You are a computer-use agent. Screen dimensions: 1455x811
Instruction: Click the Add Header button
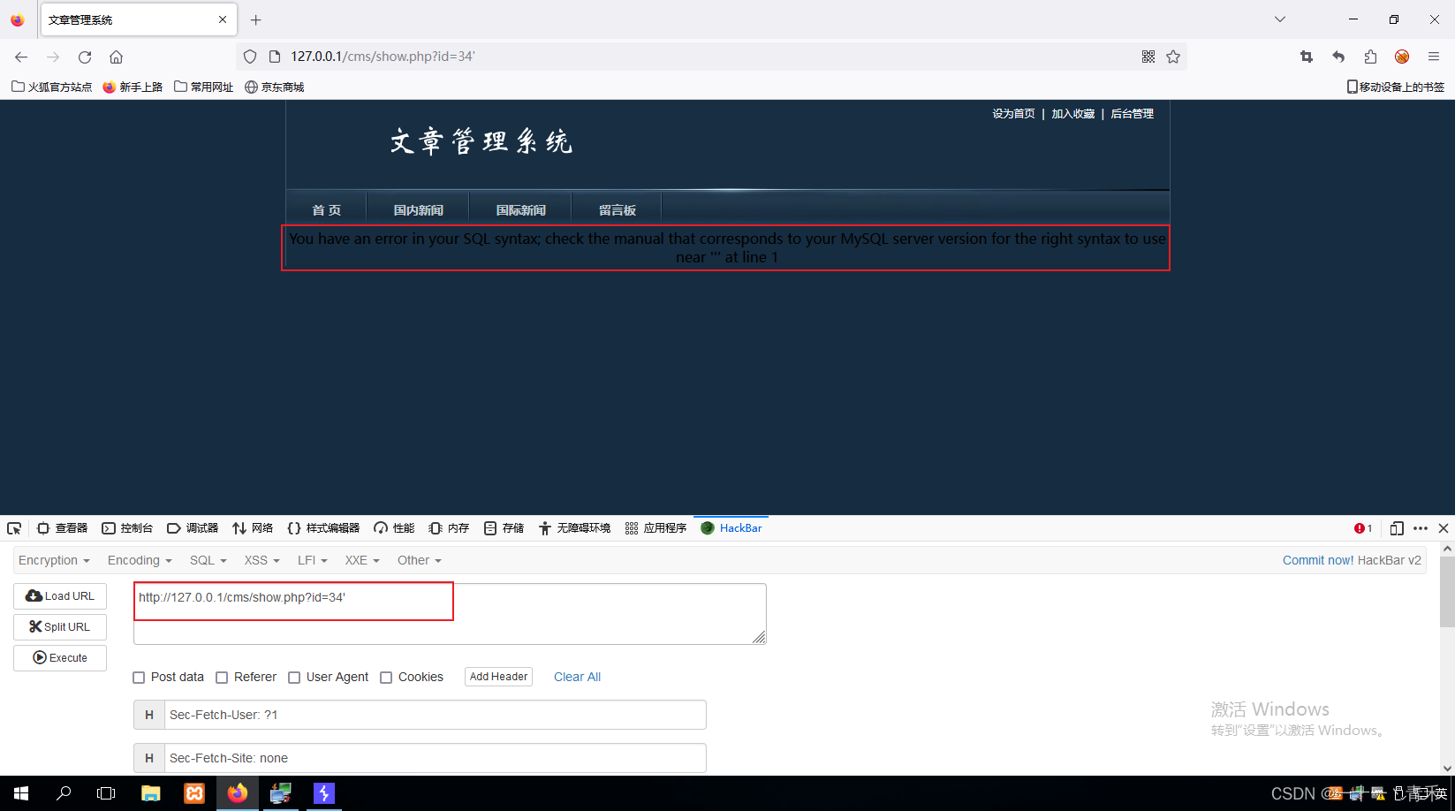499,677
